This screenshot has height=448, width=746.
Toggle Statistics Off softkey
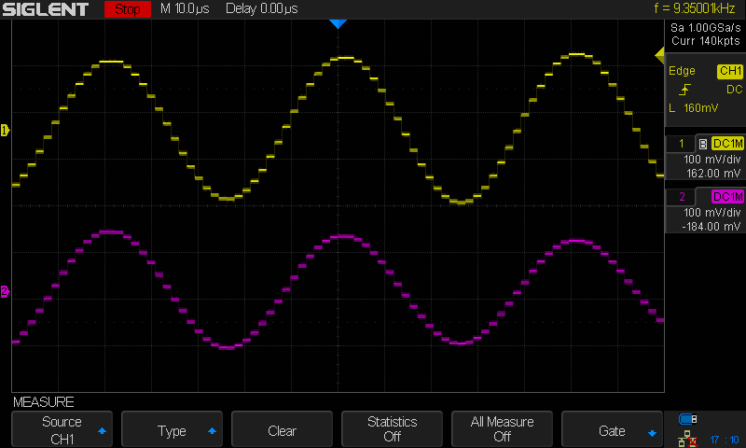(x=392, y=430)
